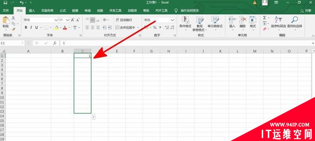Open 条件格式 conditional formatting
Viewport: 315px width, 141px height.
185,23
